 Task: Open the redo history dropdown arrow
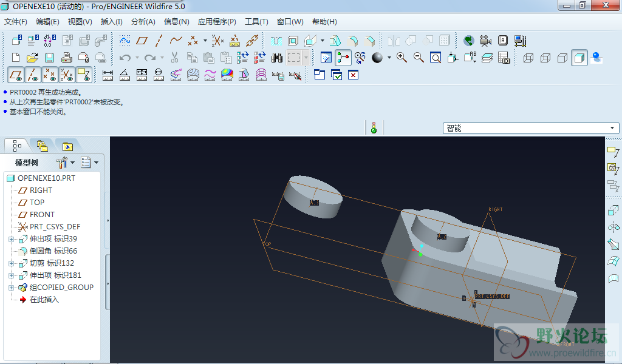[162, 58]
